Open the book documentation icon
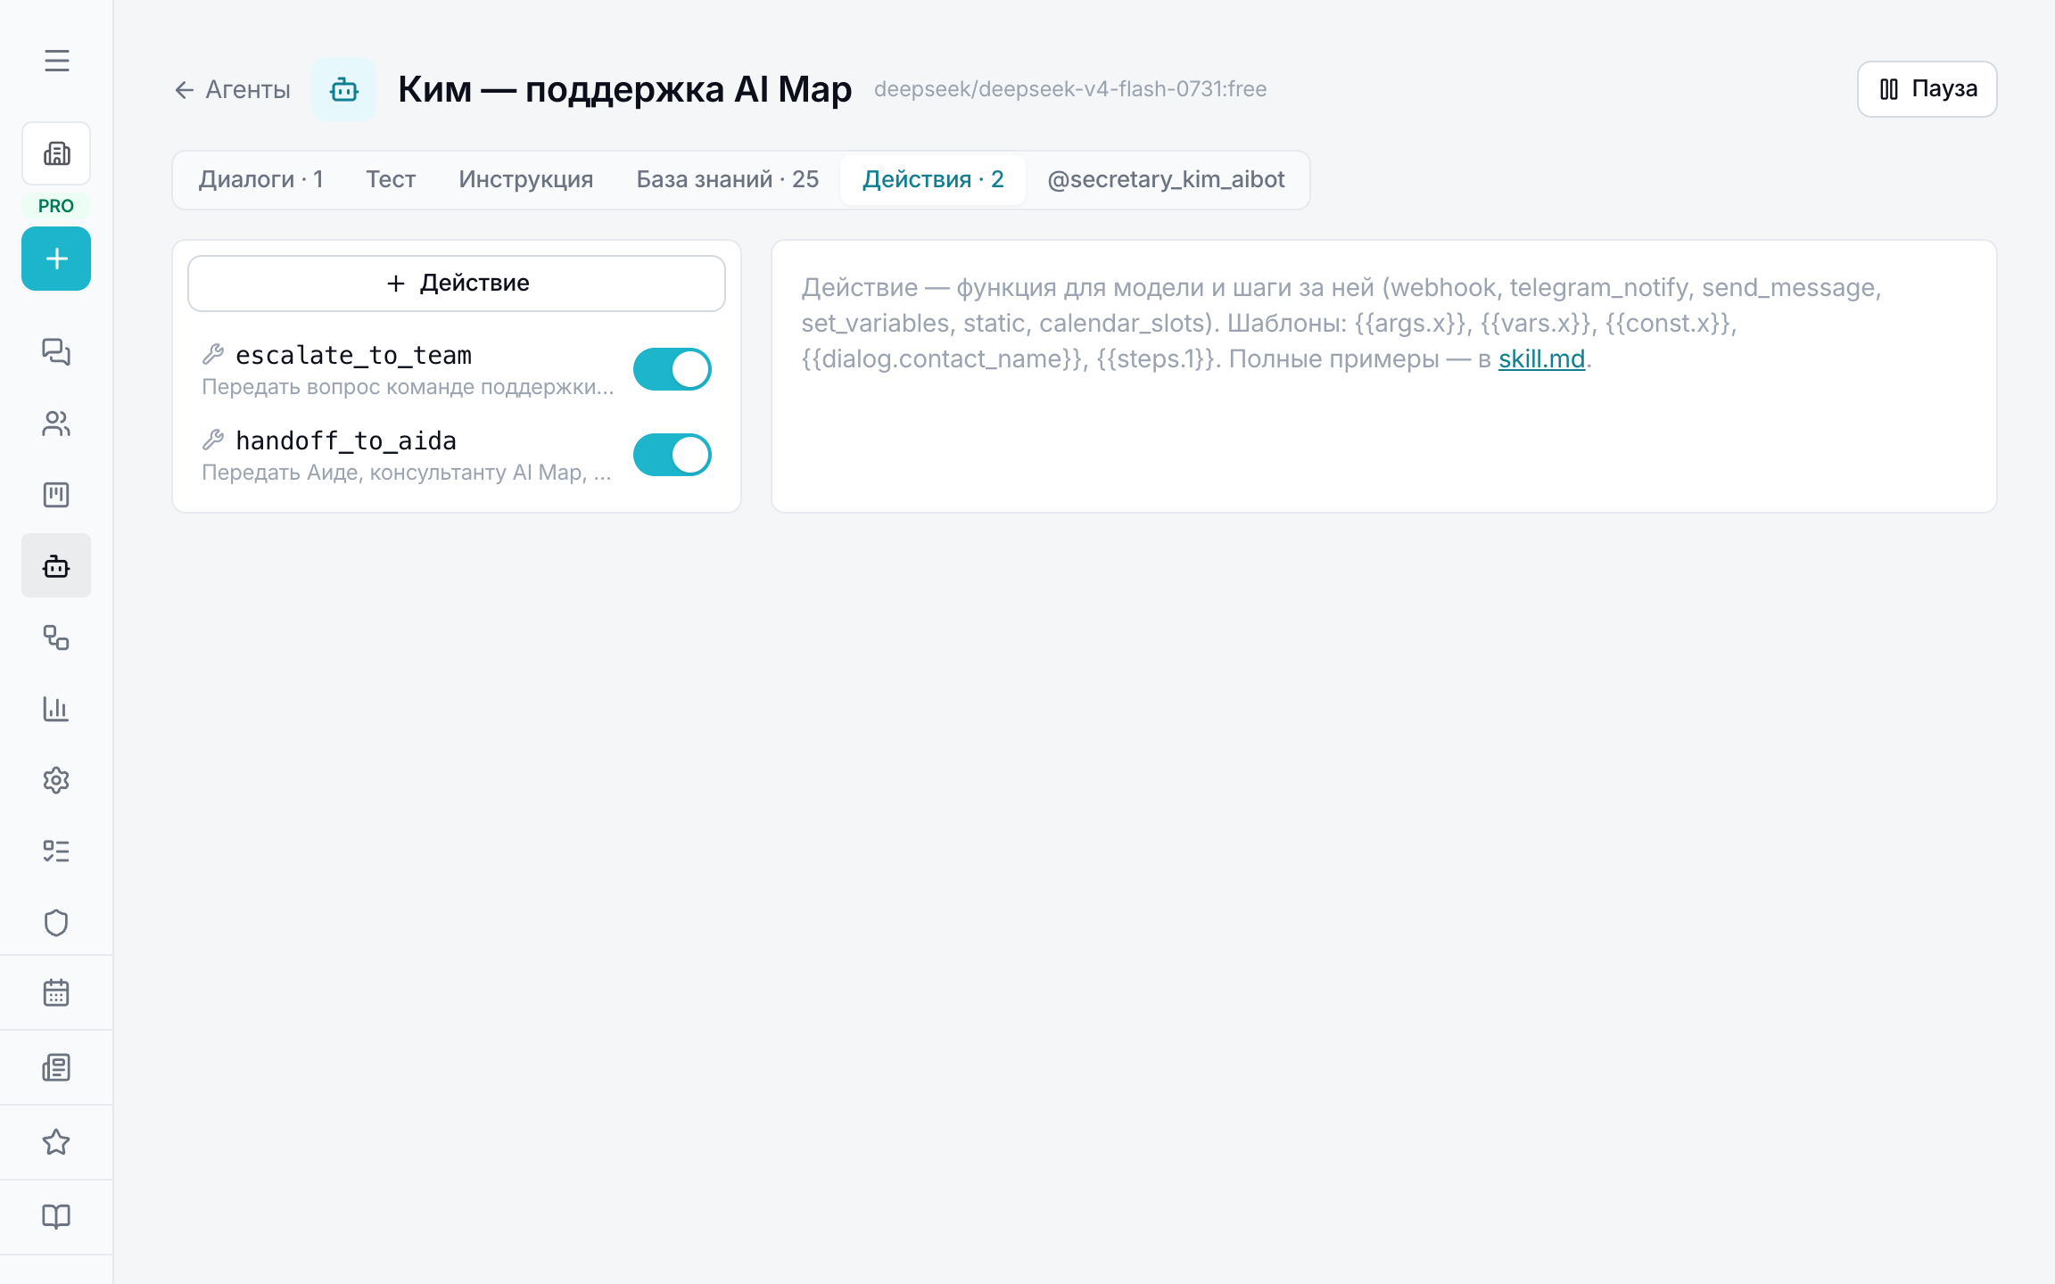Screen dimensions: 2055x1284 coord(56,1217)
